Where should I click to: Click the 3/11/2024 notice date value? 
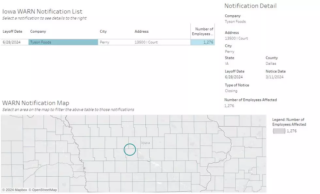coord(275,77)
